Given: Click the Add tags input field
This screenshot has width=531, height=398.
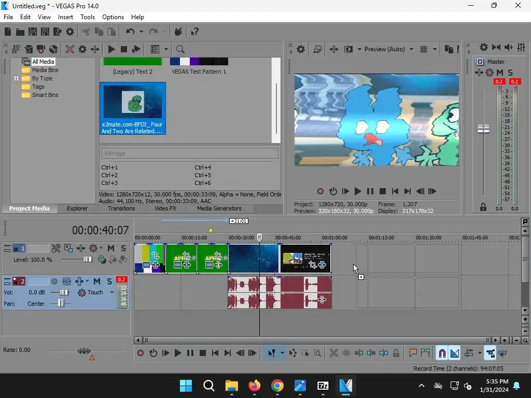Looking at the screenshot, I should (x=190, y=153).
